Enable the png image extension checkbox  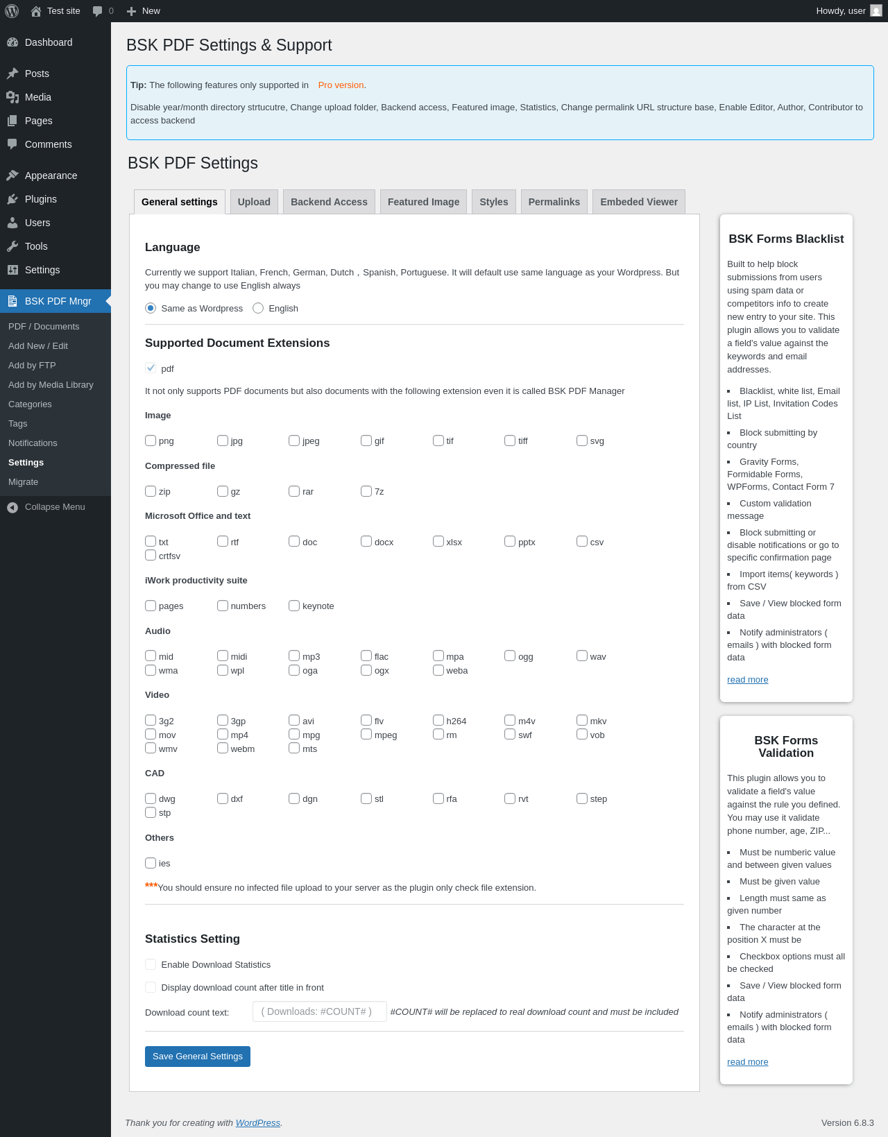[x=151, y=441]
